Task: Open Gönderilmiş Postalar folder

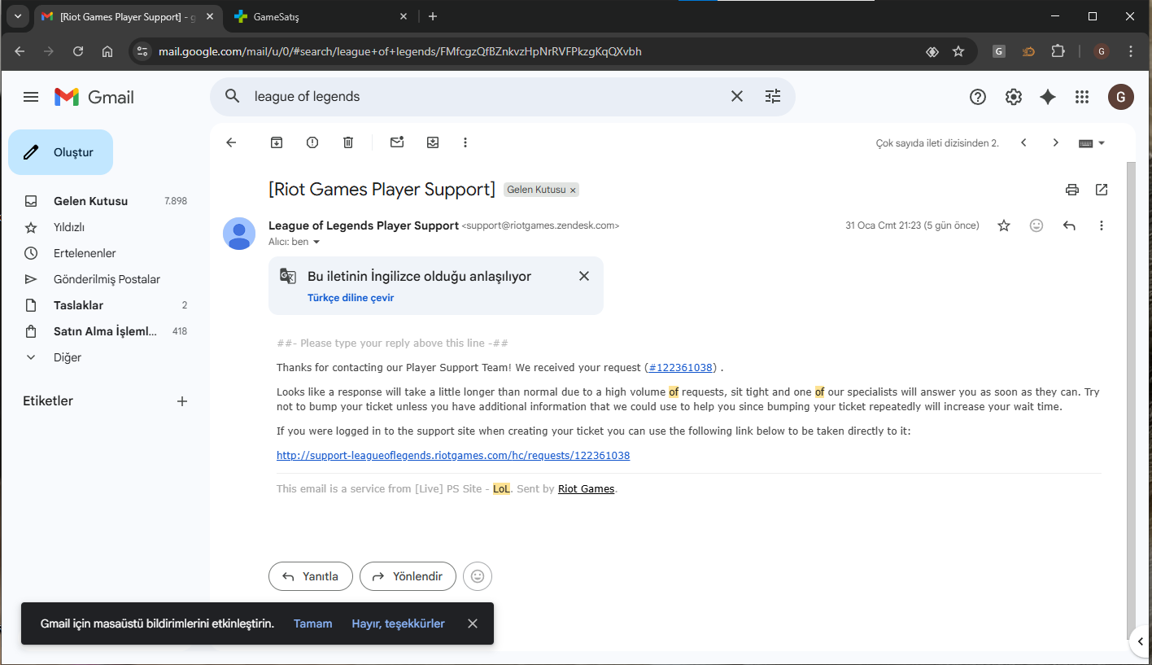Action: tap(105, 279)
